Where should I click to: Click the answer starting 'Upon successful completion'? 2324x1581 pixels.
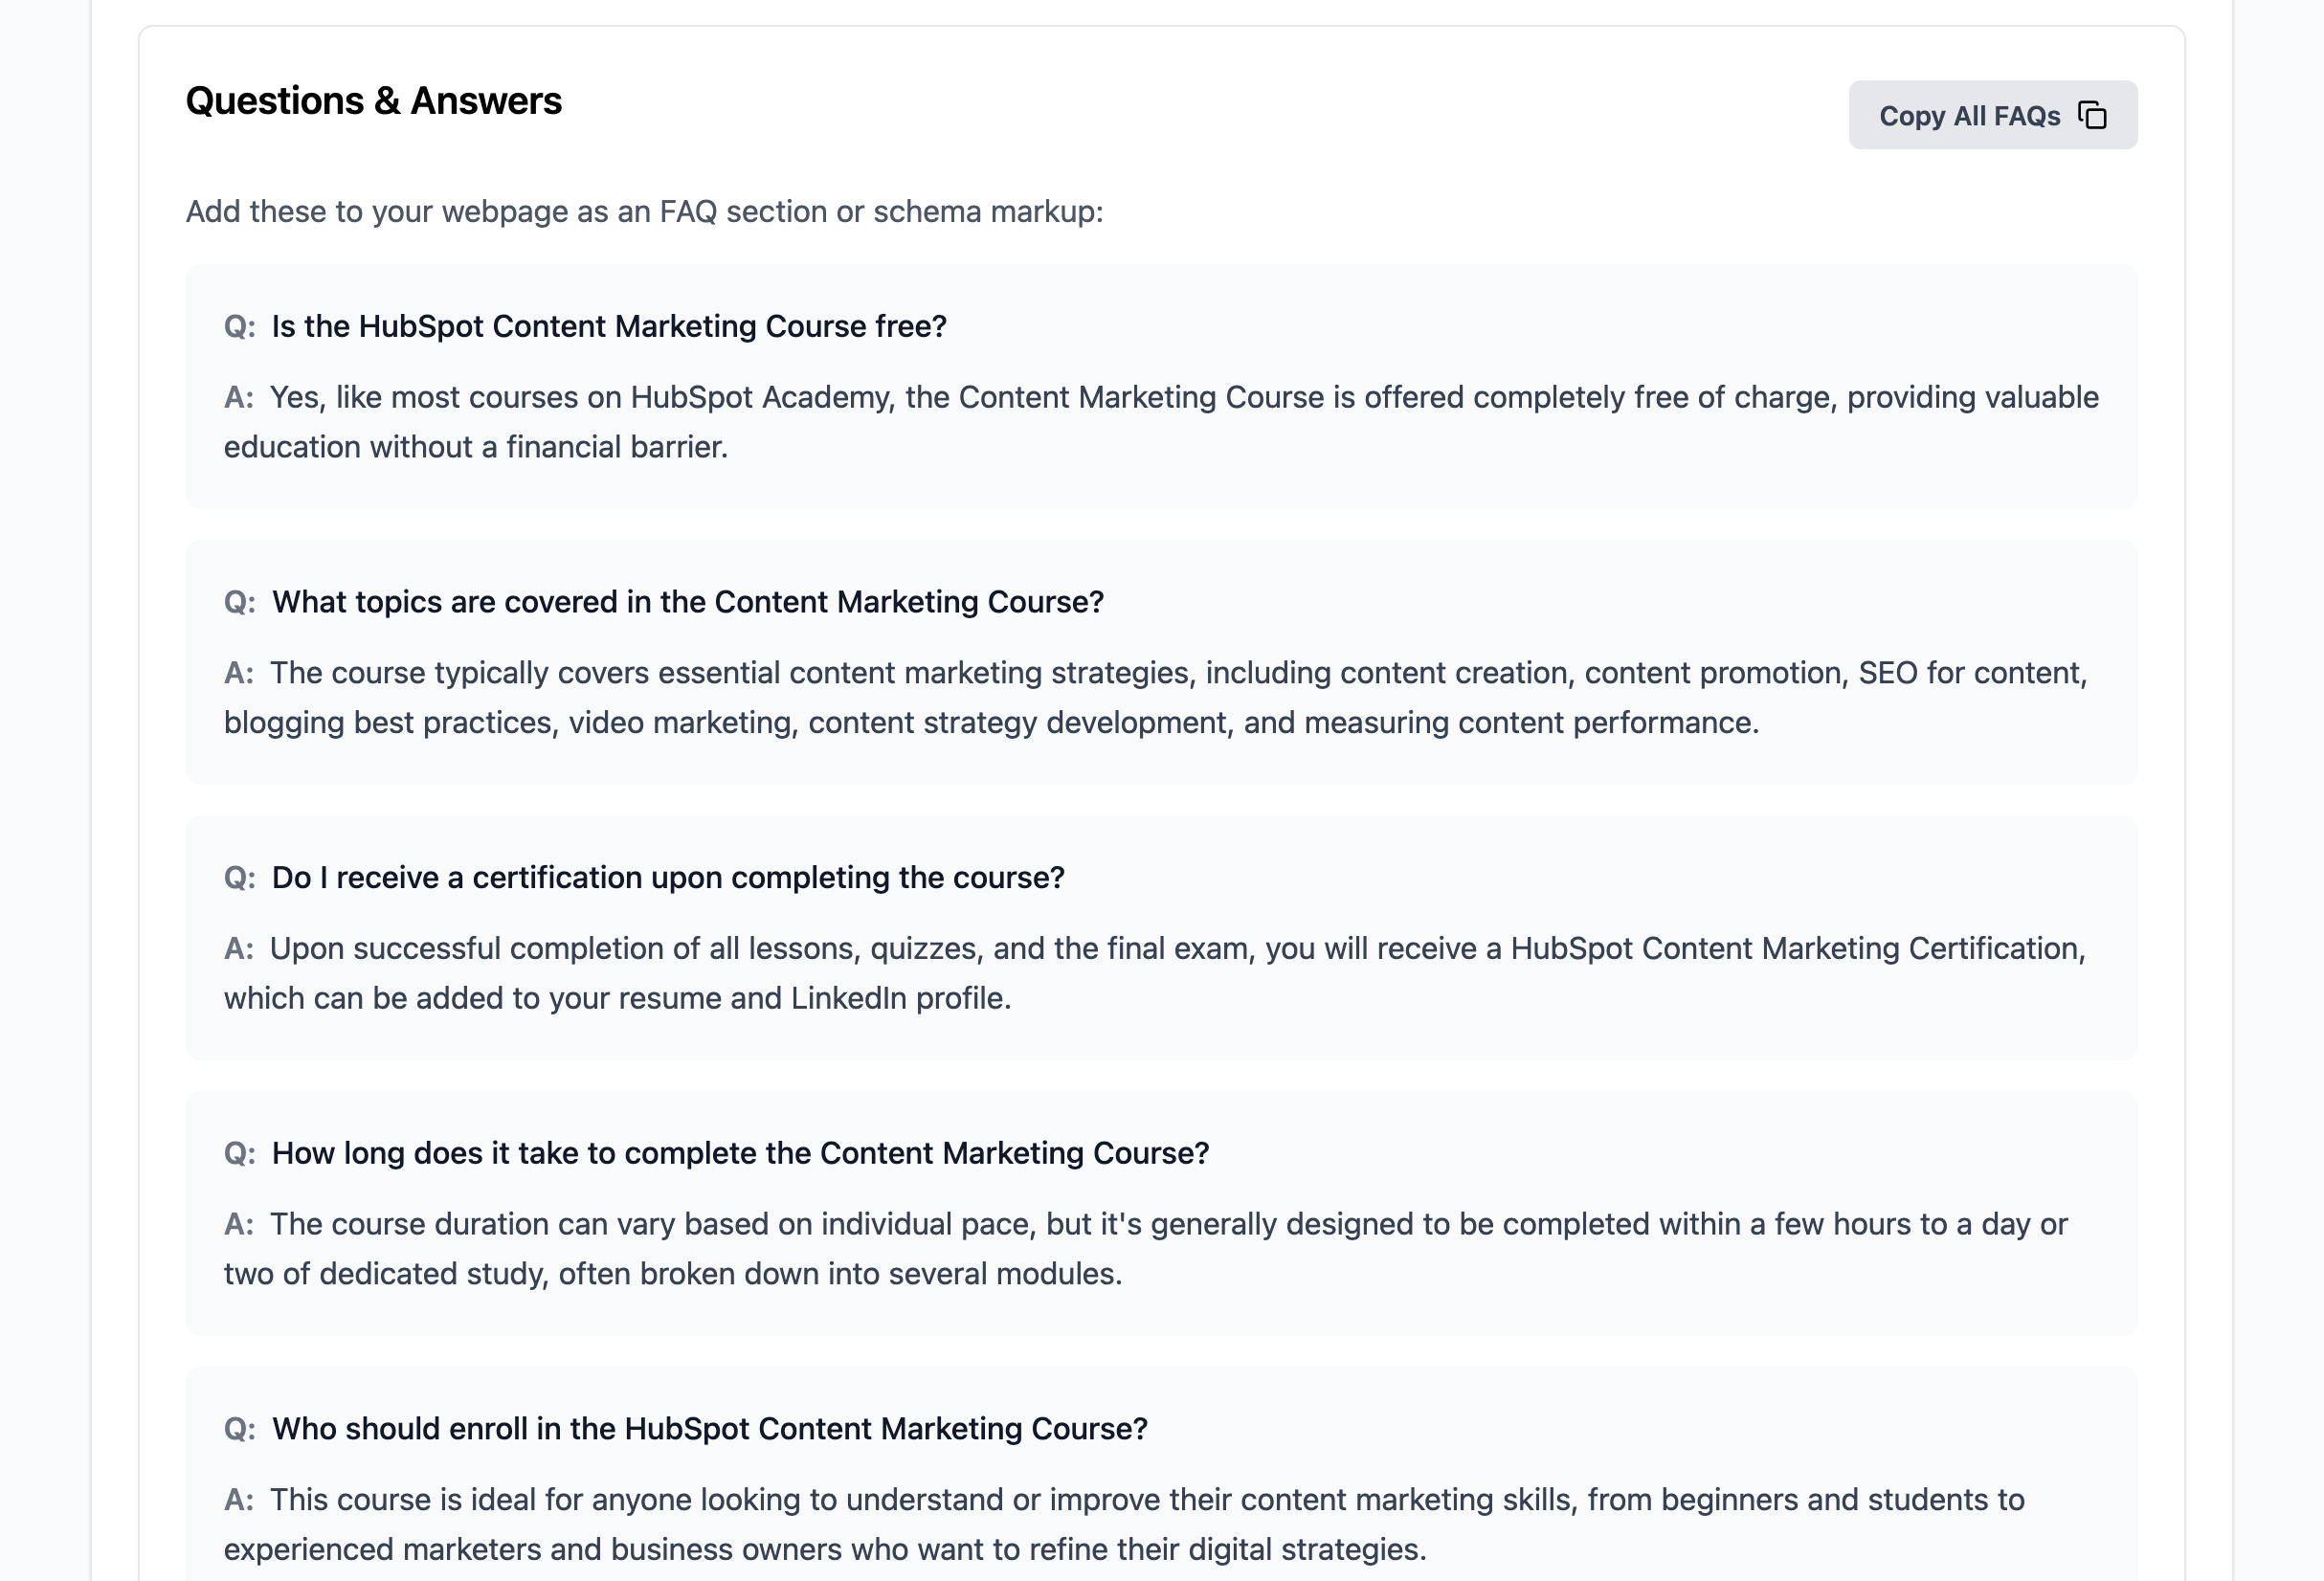1155,973
